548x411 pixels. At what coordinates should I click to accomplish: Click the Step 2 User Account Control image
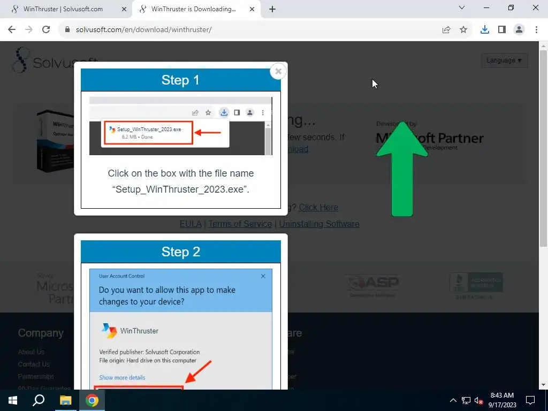[x=181, y=329]
